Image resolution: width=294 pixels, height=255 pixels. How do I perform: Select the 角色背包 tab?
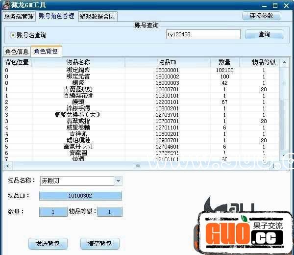(46, 51)
